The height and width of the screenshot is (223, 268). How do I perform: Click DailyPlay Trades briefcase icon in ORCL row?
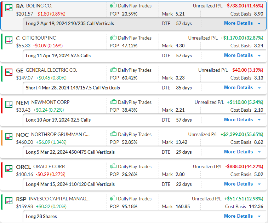tap(113, 166)
